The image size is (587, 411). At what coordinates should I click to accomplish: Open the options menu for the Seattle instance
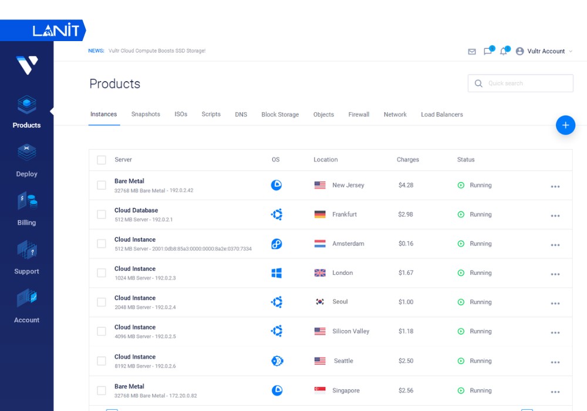(555, 361)
